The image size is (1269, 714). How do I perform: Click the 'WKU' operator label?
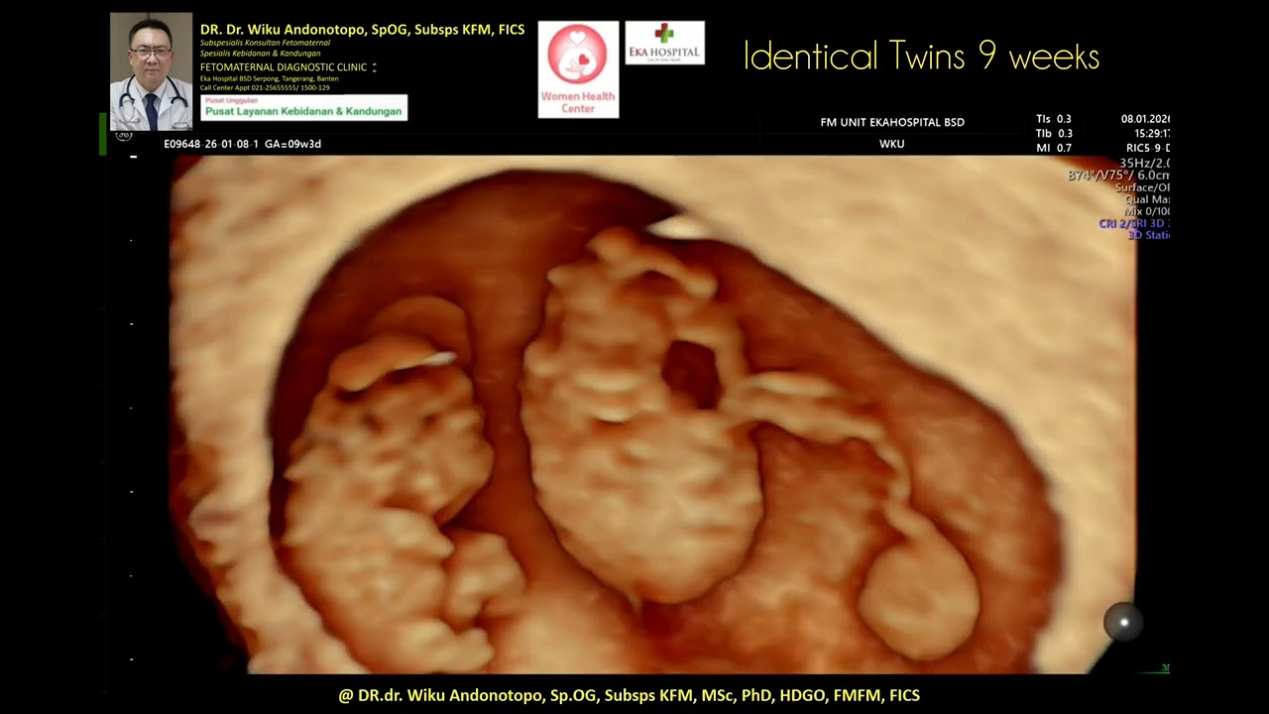click(892, 144)
